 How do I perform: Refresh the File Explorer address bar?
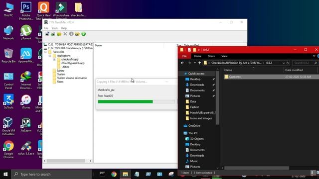[288, 63]
